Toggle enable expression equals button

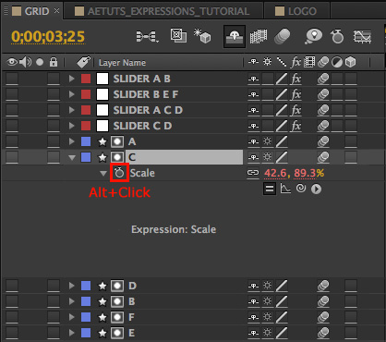(x=270, y=189)
